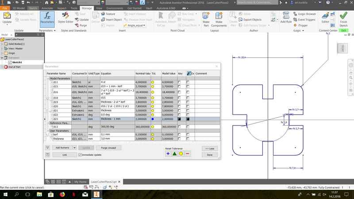Switch to the View tab
Viewport: 354px width, 199px height.
pos(99,8)
